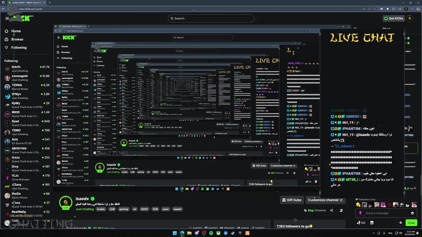
Task: Click the SXB tag under the stream title
Action: click(155, 209)
